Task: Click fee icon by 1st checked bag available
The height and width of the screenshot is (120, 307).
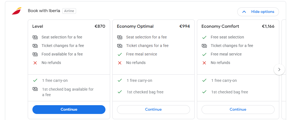Action: (x=35, y=89)
